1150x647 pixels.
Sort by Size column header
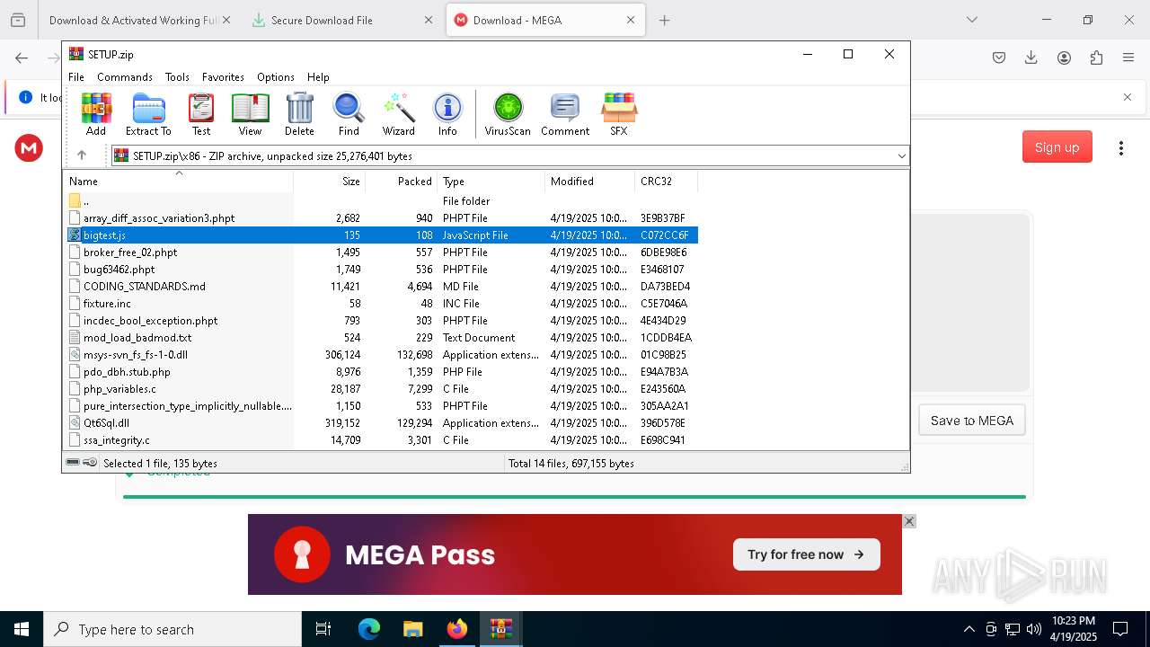coord(330,181)
